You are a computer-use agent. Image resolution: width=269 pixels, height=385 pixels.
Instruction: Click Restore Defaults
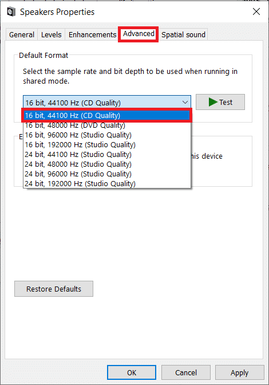tap(54, 289)
